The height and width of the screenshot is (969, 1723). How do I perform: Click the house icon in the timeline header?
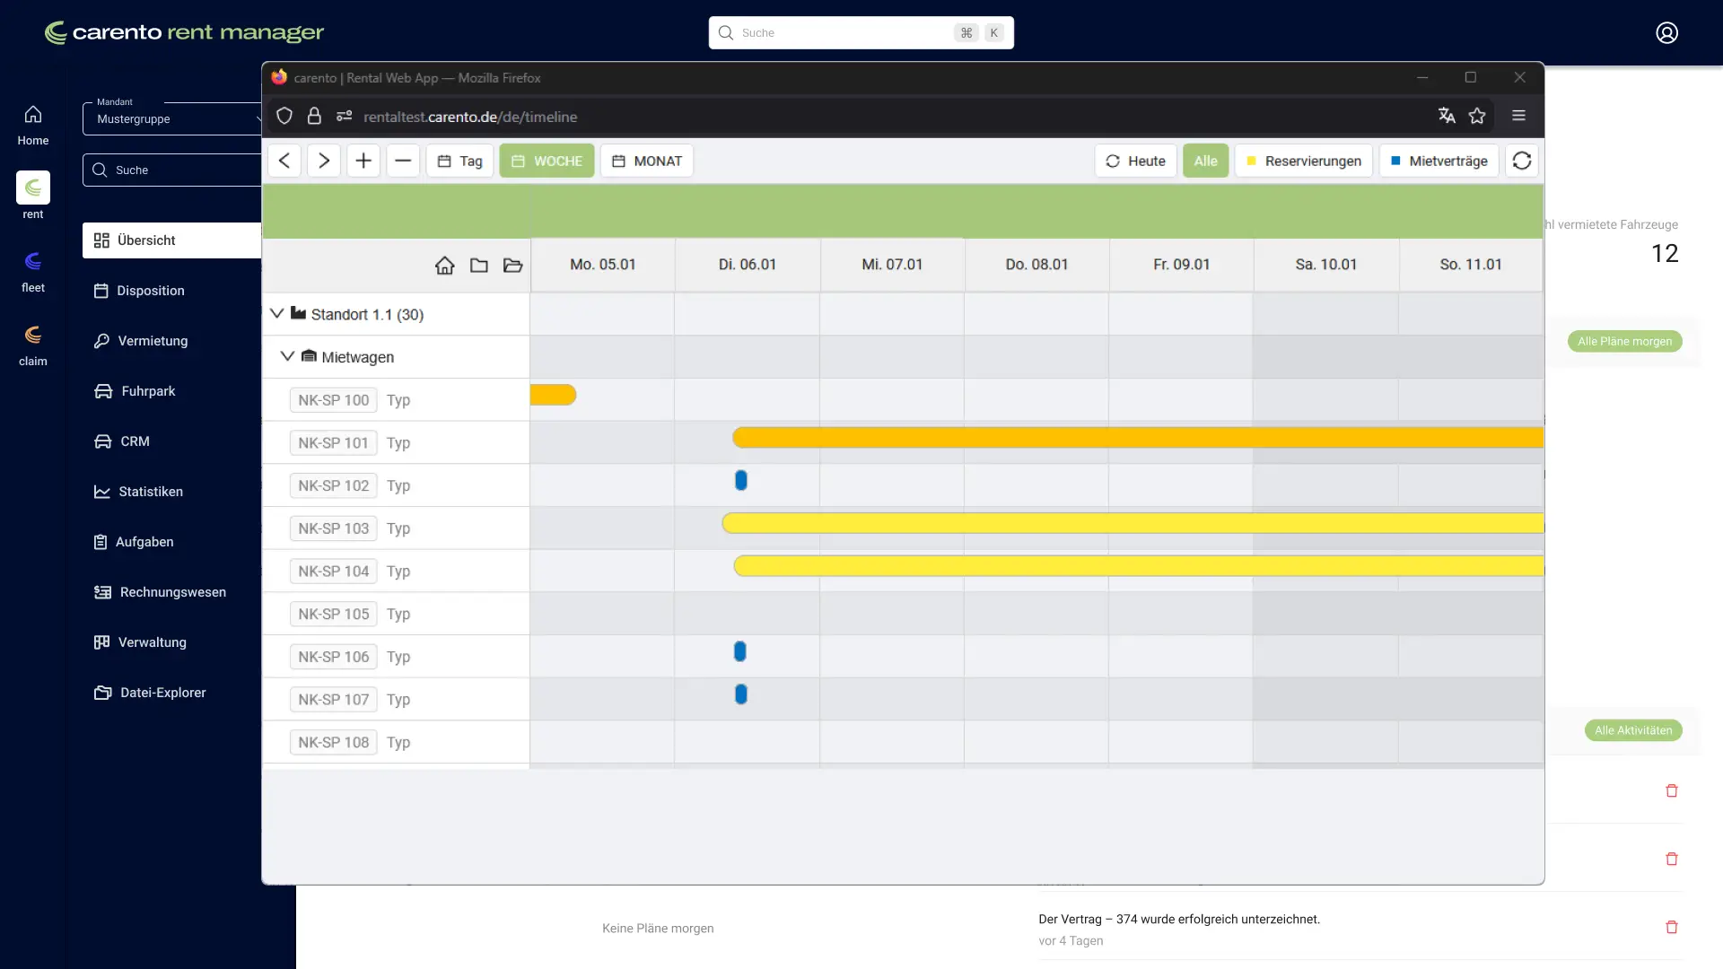tap(445, 265)
